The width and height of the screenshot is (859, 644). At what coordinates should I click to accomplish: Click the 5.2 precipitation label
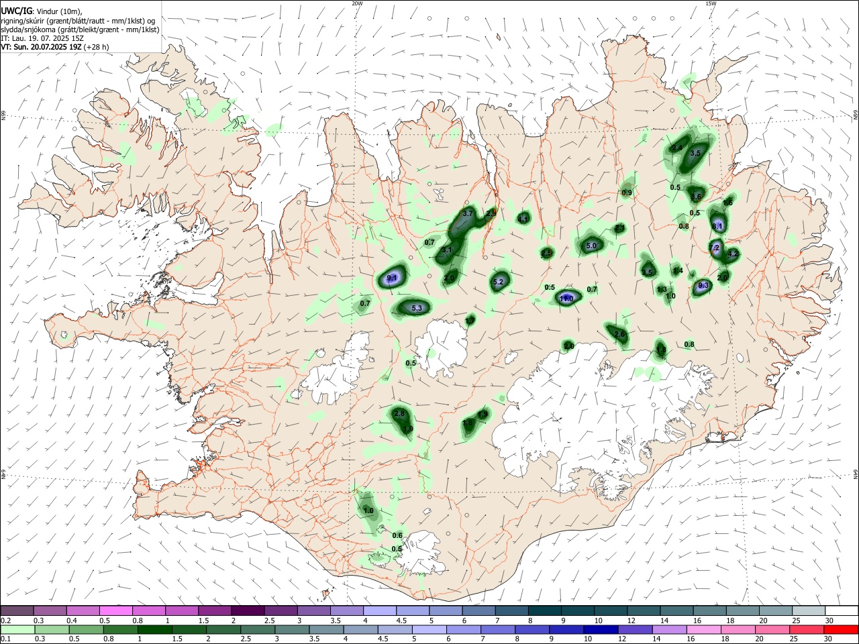[x=498, y=282]
